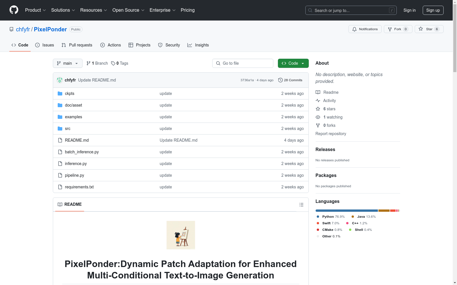
Task: Click the PixelPonder logo thumbnail image
Action: pos(181,235)
